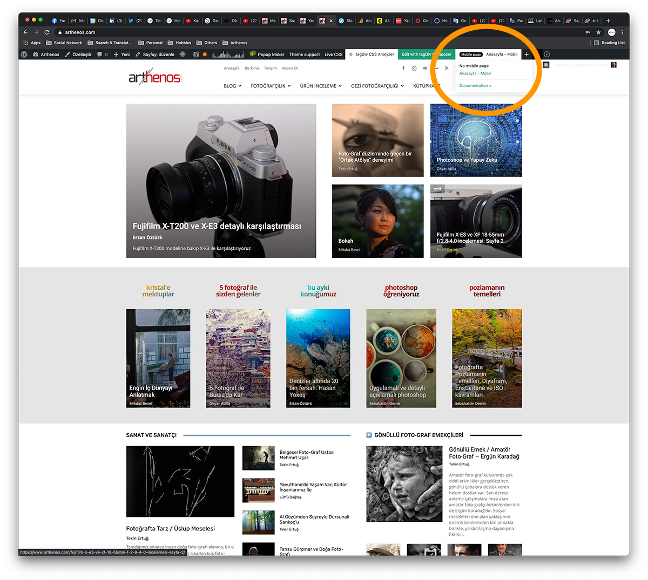The image size is (648, 580).
Task: Open the Arthenos bookmarks folder
Action: click(235, 43)
